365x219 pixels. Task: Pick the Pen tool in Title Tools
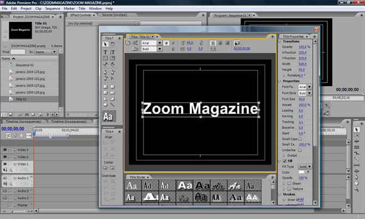pyautogui.click(x=105, y=72)
